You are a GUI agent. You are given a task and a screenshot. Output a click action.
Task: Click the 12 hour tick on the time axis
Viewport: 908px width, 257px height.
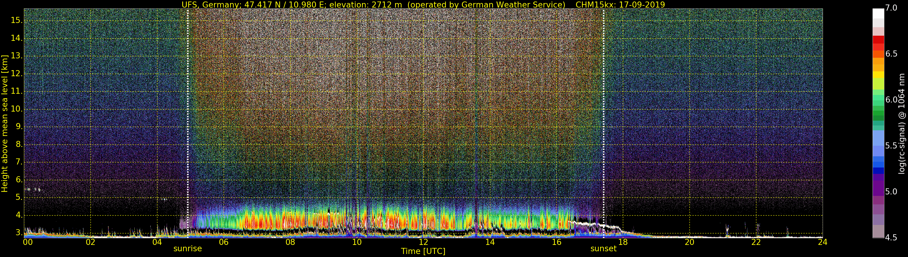(423, 242)
